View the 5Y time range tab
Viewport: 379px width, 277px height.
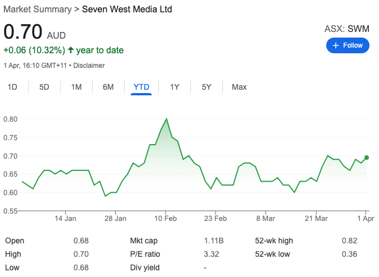coord(207,87)
